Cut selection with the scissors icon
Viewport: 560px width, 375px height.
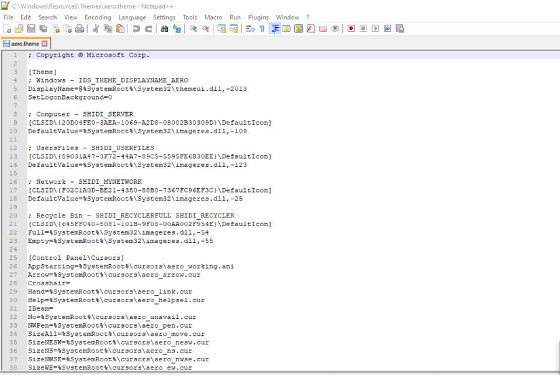(96, 29)
